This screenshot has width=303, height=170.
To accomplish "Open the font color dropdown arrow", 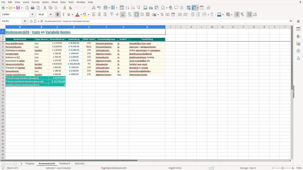I will click(x=81, y=15).
